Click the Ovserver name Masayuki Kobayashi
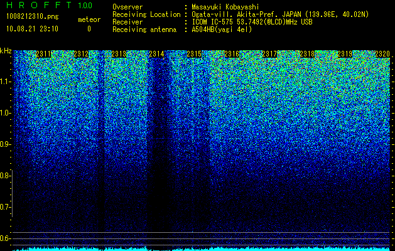Viewport: 395px width, 251px height. click(x=225, y=8)
